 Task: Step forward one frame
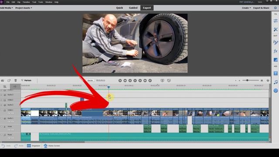140,80
